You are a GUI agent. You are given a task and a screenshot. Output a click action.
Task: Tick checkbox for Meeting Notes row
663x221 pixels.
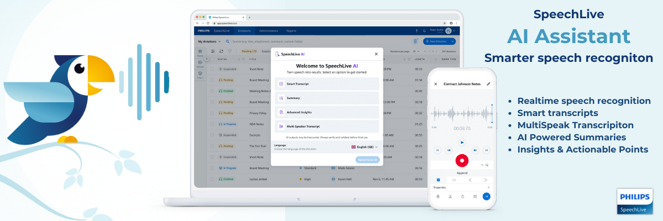pos(212,91)
